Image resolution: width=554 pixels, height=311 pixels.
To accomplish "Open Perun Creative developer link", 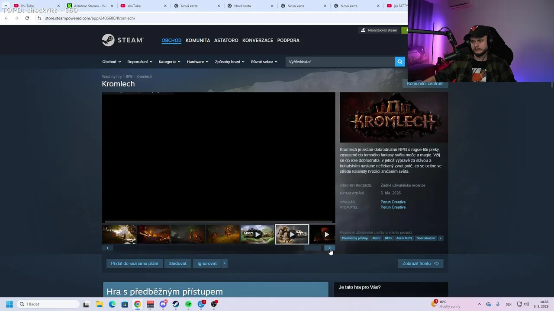I will (393, 202).
